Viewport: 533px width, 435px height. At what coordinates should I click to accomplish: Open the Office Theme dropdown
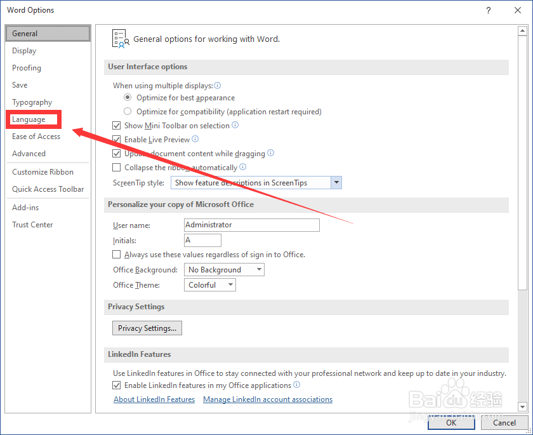[x=210, y=285]
